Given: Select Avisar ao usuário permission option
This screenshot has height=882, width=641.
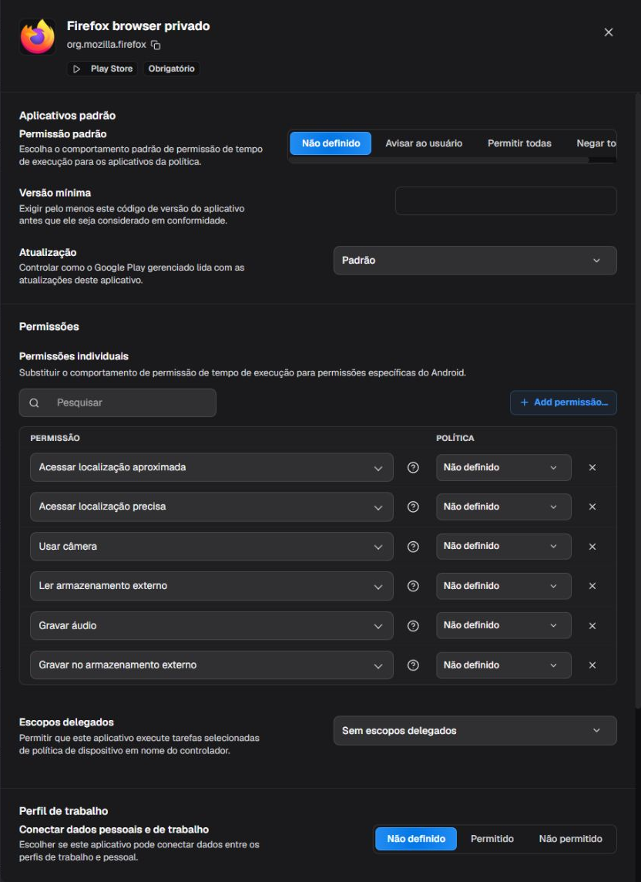Looking at the screenshot, I should tap(424, 143).
